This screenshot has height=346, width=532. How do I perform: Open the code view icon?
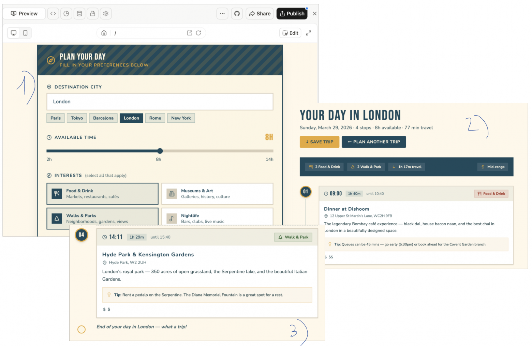pos(53,14)
